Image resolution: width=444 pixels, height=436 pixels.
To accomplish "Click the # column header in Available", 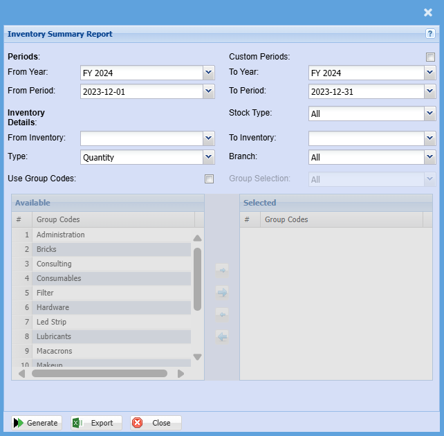I will point(22,219).
